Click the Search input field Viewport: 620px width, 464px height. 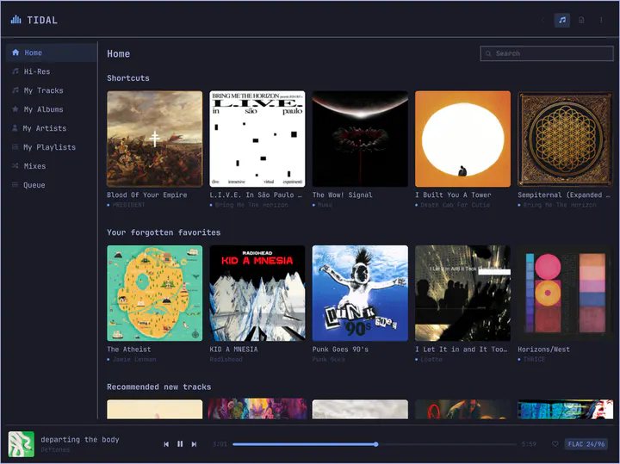click(547, 53)
